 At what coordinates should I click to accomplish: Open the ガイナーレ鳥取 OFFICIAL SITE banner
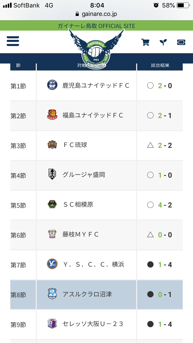tap(97, 26)
